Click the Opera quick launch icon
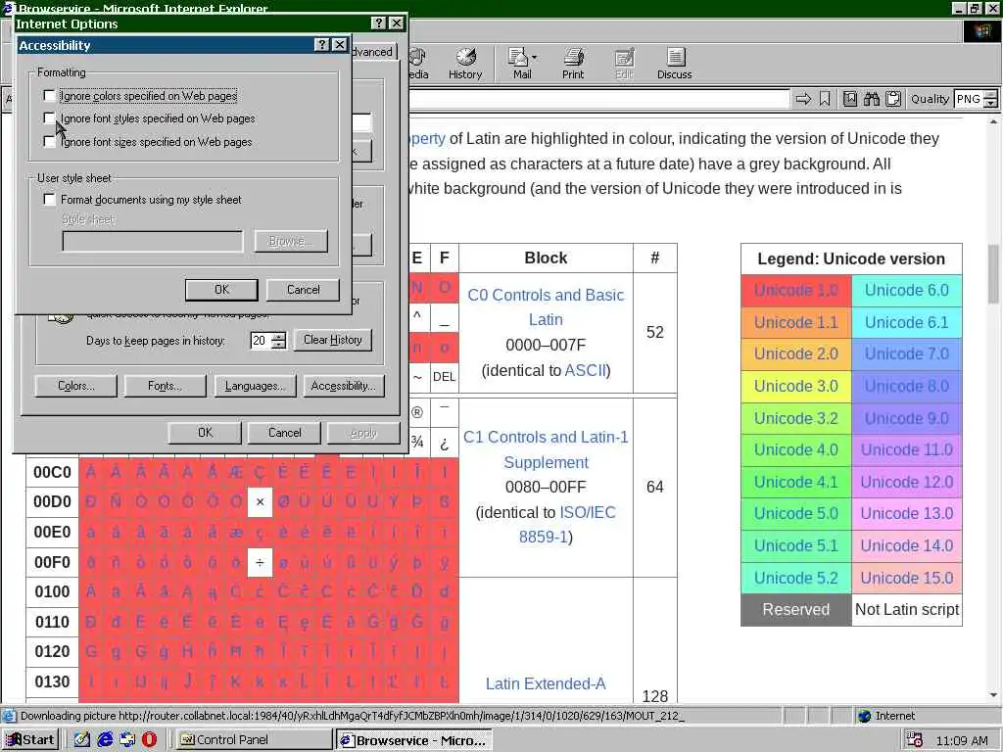The height and width of the screenshot is (752, 1003). [x=149, y=739]
